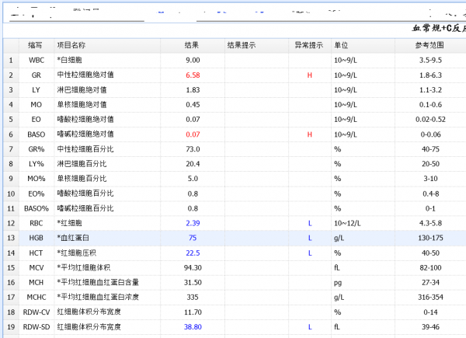This screenshot has width=466, height=338.
Task: Click the 结果 column header
Action: pos(192,45)
